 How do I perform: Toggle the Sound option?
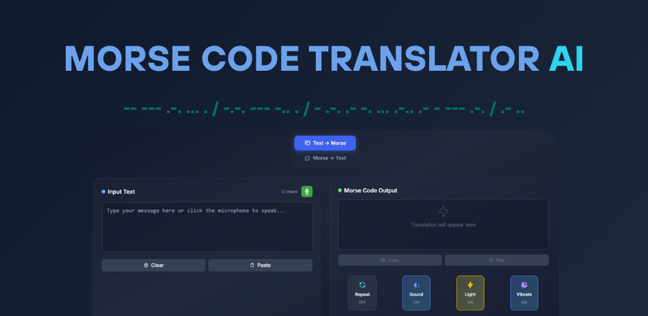pos(416,293)
